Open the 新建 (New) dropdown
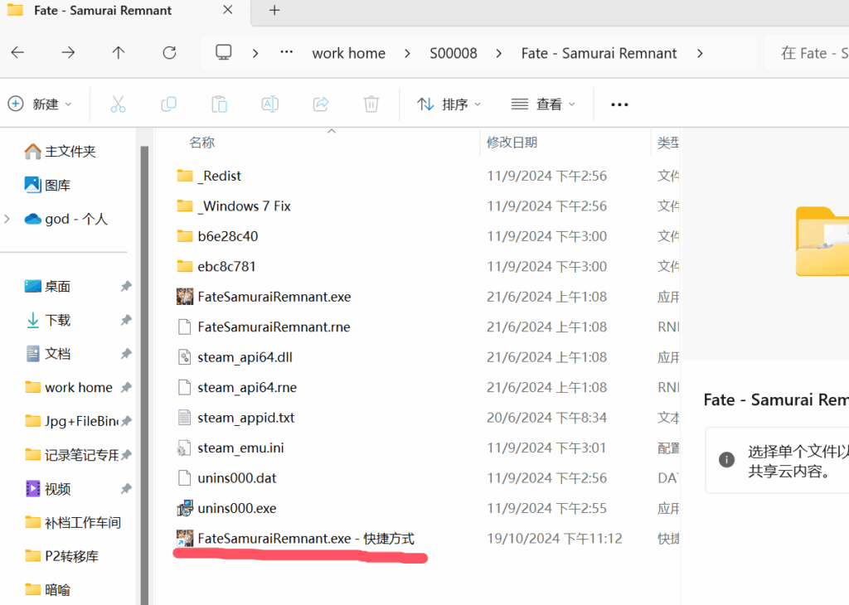The width and height of the screenshot is (849, 605). [40, 104]
